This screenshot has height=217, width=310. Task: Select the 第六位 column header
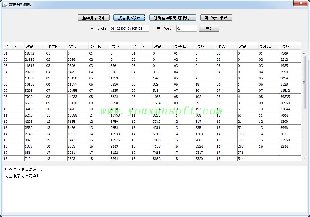[227, 46]
